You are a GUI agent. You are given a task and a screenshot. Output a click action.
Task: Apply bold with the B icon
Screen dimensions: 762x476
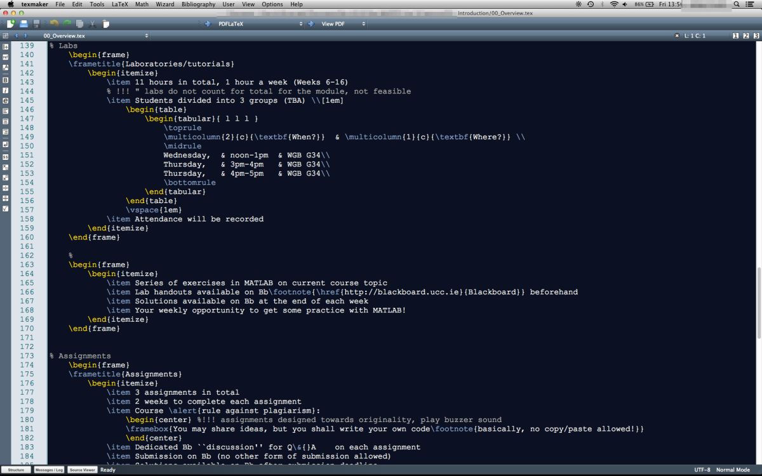point(5,80)
